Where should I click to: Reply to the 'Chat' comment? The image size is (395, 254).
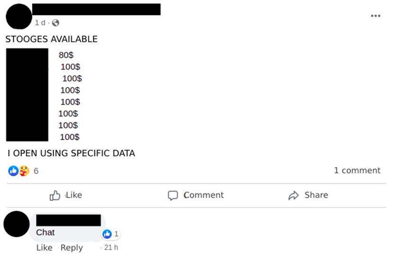coord(72,248)
